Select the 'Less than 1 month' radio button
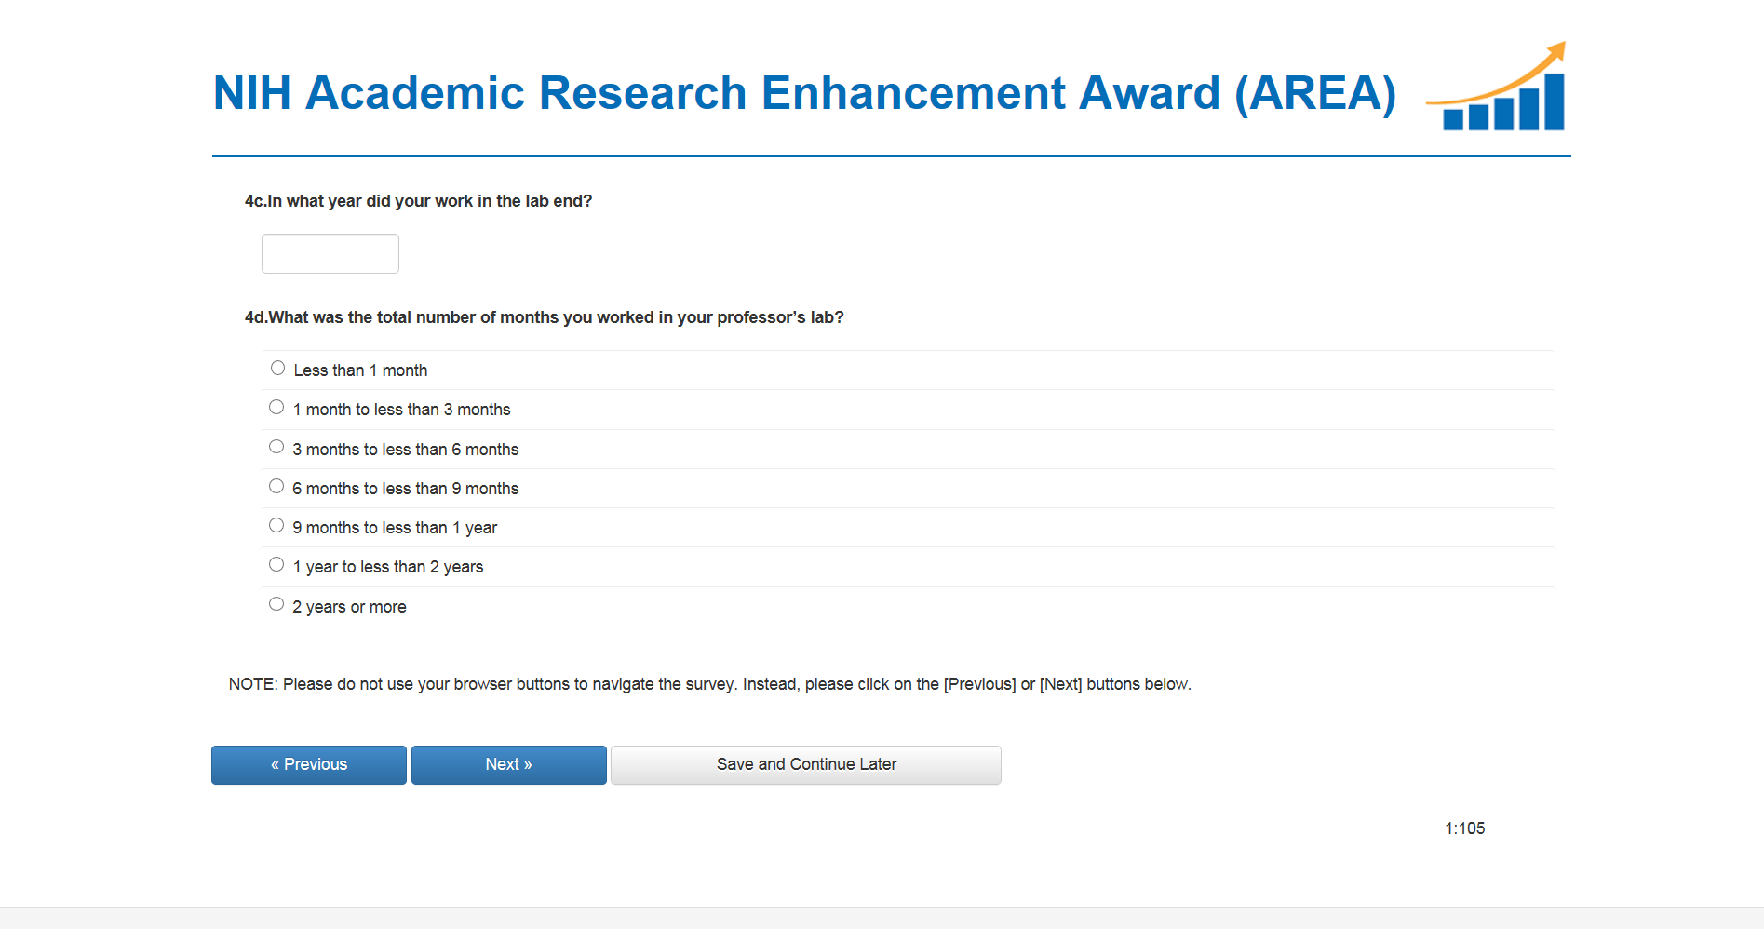 click(x=277, y=369)
